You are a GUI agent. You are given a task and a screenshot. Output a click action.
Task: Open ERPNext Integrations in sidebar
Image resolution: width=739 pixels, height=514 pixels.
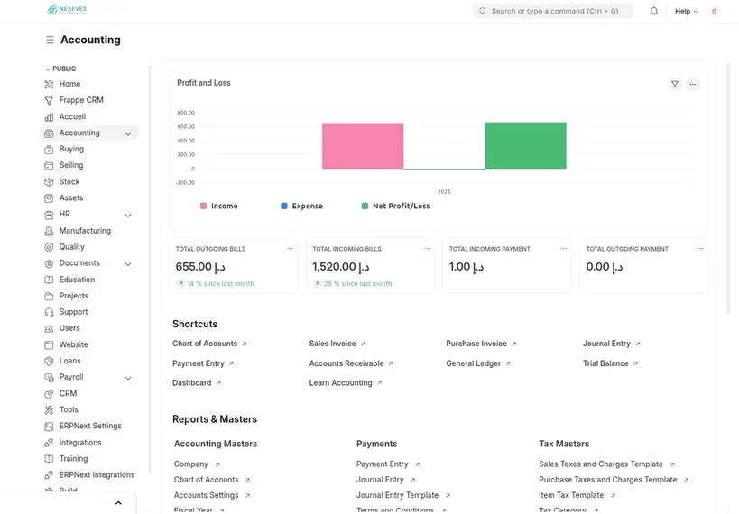[x=89, y=475]
